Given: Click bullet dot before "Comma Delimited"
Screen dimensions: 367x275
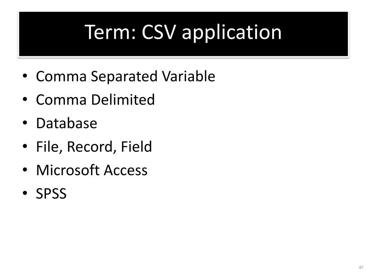Looking at the screenshot, I should 24,100.
